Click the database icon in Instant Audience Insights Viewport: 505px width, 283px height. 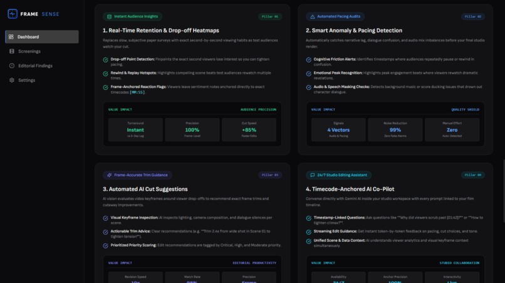coord(109,17)
